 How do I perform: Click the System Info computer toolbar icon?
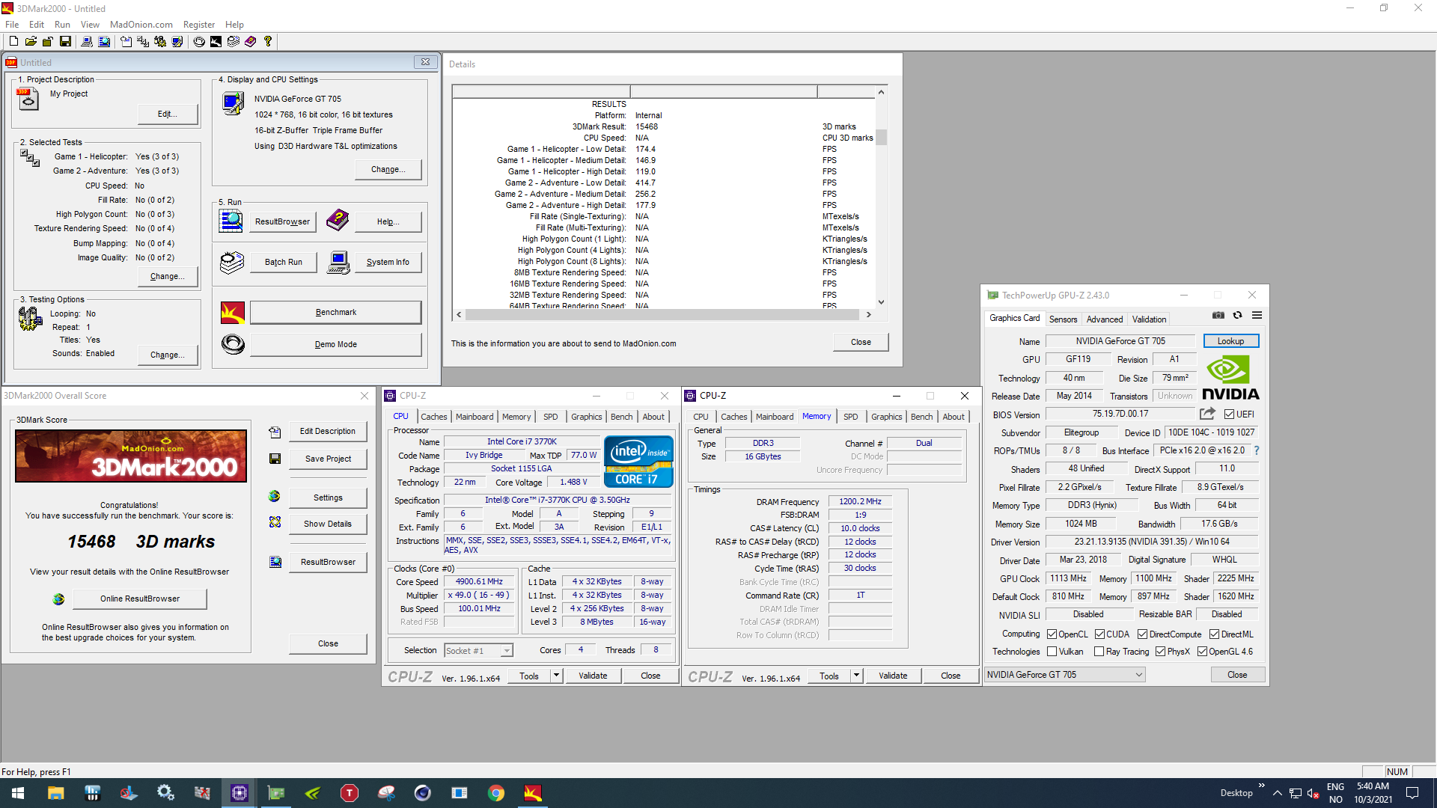(87, 42)
